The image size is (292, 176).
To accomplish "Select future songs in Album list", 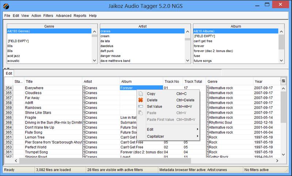I will (x=235, y=60).
